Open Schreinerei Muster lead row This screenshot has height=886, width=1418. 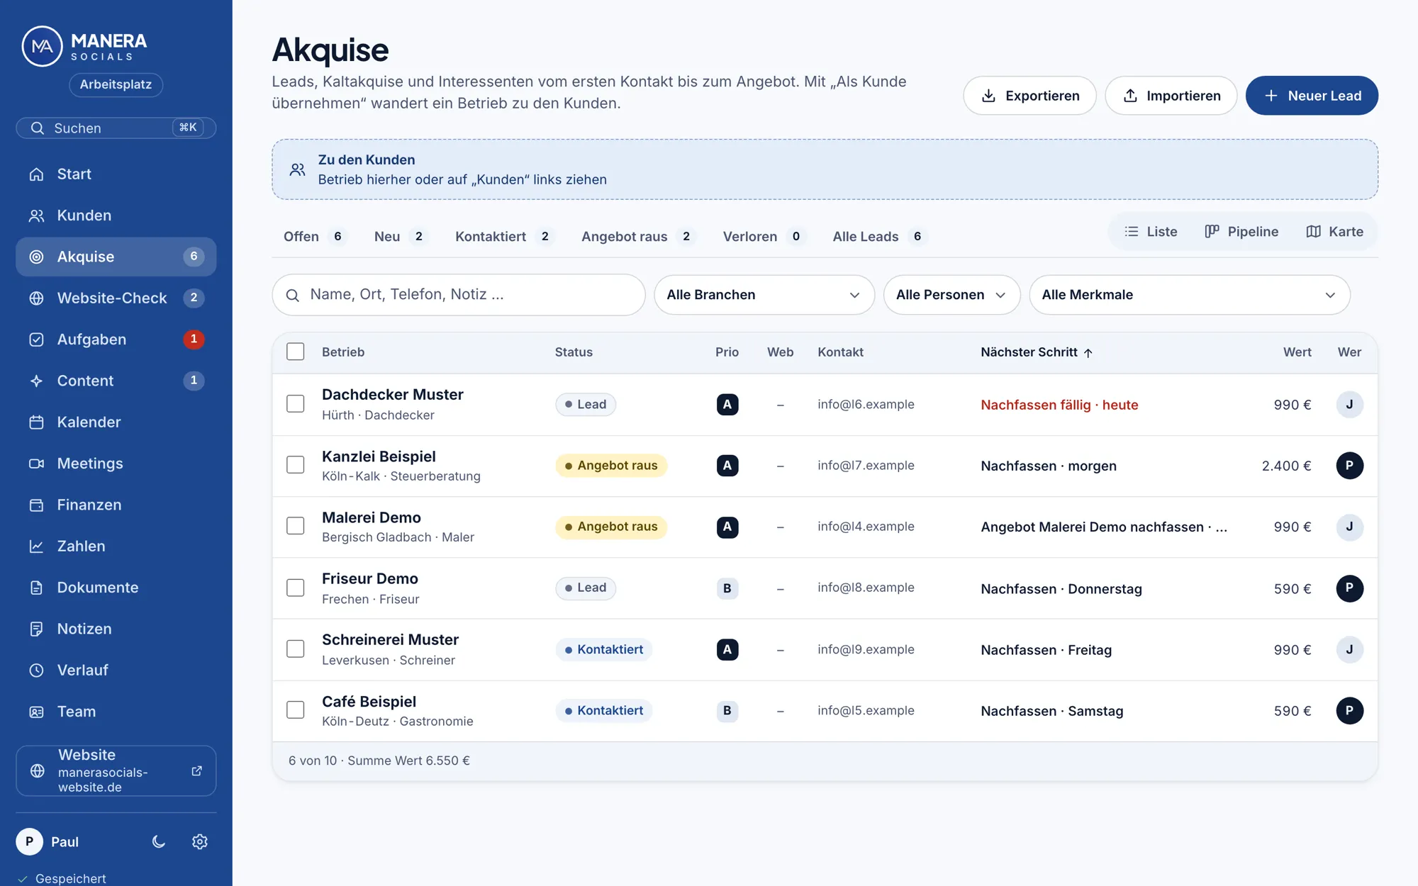[825, 649]
